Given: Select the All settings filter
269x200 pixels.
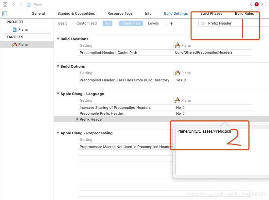Looking at the screenshot, I should pyautogui.click(x=108, y=23).
